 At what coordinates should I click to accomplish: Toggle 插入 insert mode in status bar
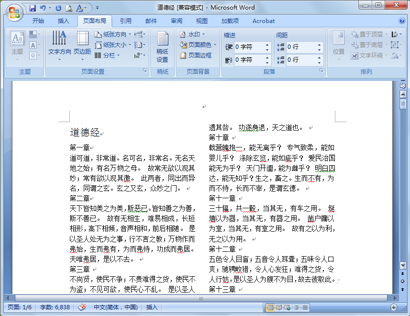pyautogui.click(x=152, y=307)
